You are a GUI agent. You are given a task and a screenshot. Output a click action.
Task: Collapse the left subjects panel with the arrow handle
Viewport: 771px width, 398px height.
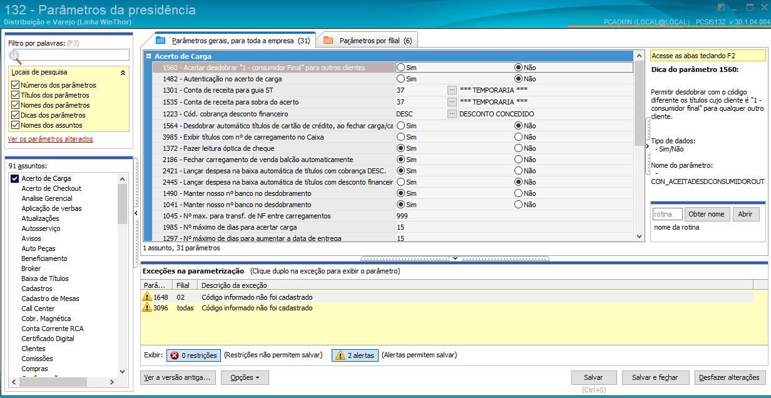[x=136, y=213]
